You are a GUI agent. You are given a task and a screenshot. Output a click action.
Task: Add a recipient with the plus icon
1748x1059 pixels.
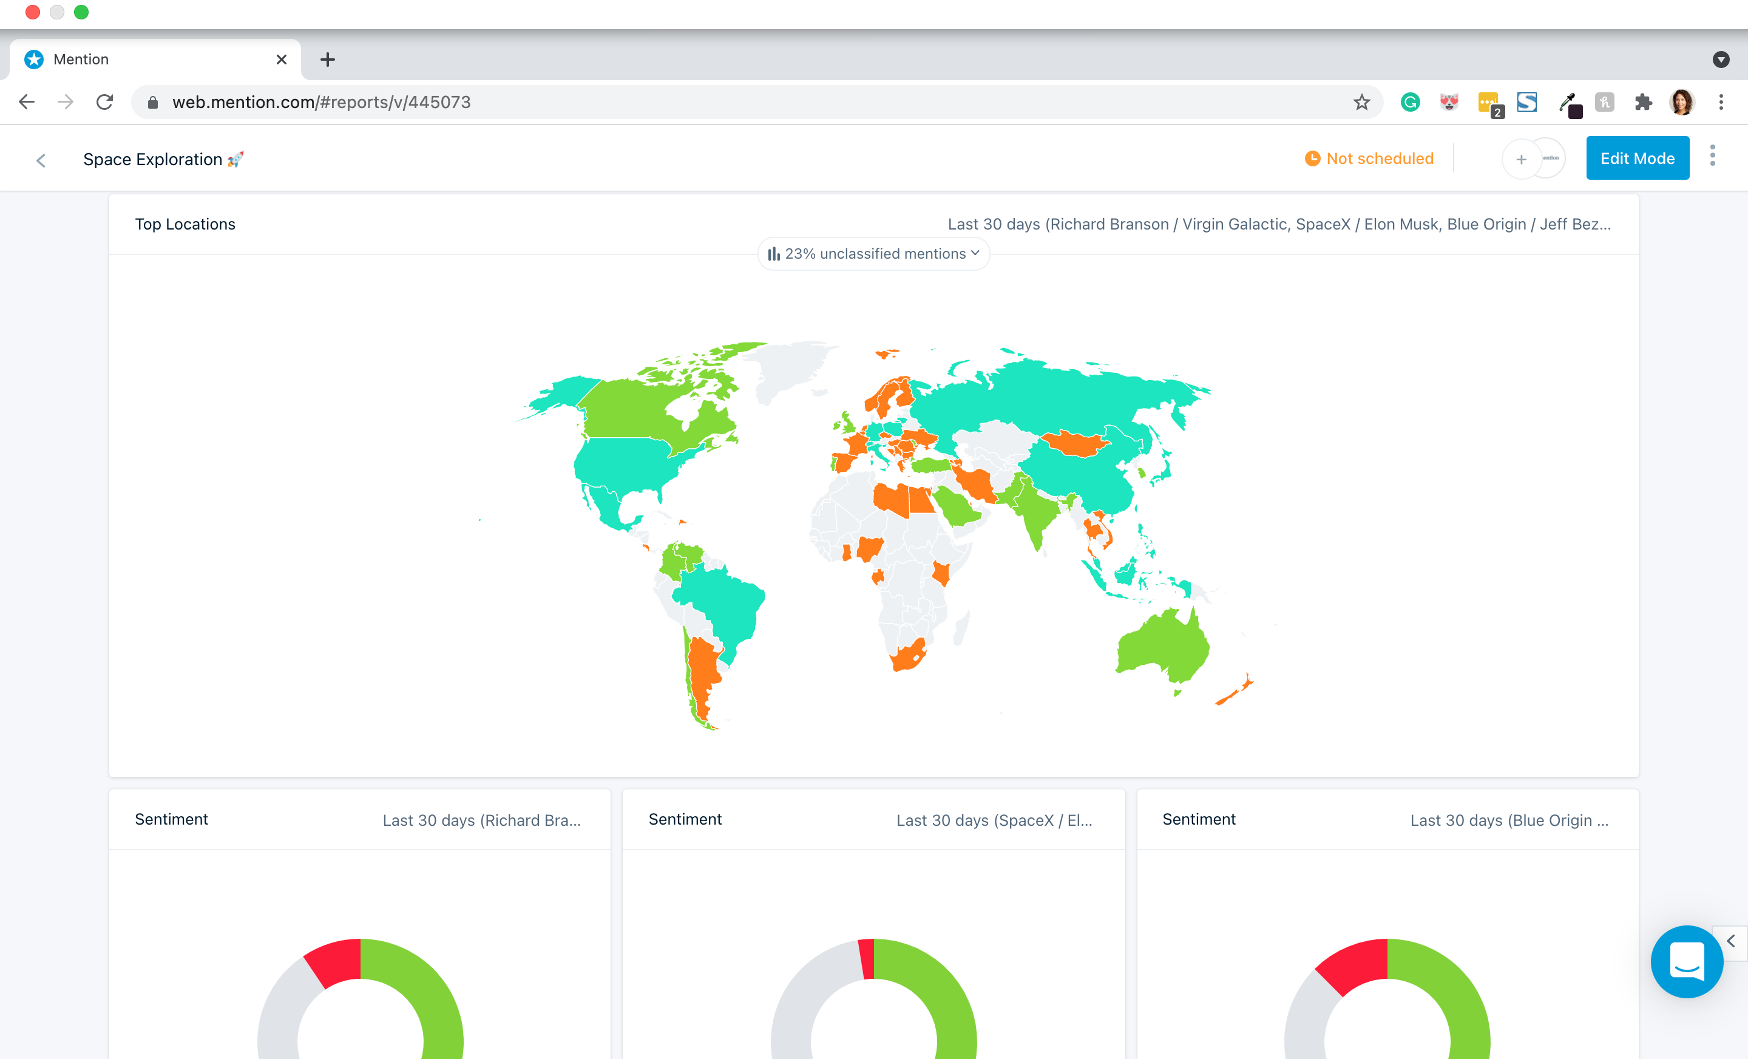click(x=1521, y=159)
